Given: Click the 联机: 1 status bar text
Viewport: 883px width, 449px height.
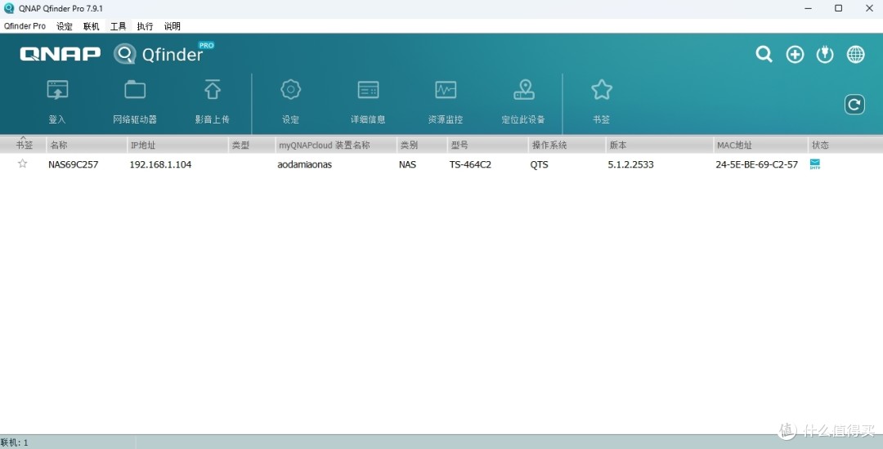Looking at the screenshot, I should (14, 442).
